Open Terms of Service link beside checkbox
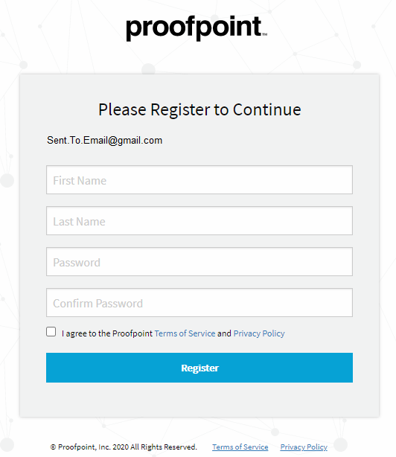Screen dimensions: 396x457 tap(185, 333)
